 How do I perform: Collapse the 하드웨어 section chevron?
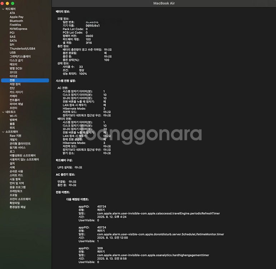tap(3, 9)
